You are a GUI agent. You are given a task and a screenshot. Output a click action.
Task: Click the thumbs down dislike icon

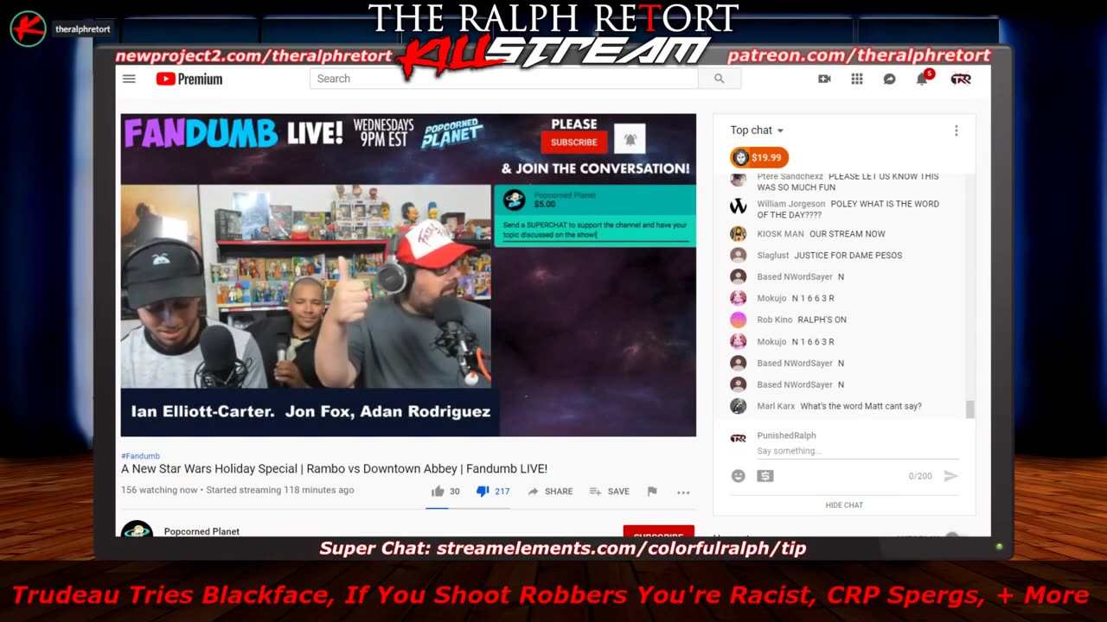click(x=483, y=491)
